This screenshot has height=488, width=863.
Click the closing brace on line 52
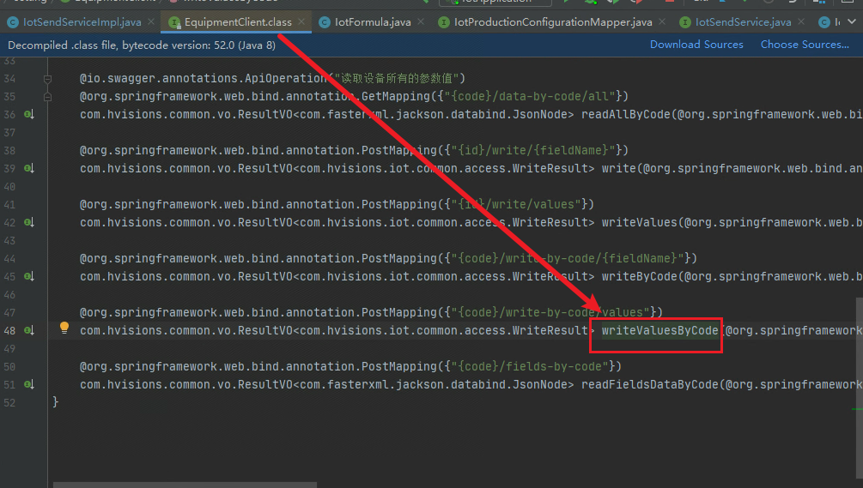click(56, 401)
